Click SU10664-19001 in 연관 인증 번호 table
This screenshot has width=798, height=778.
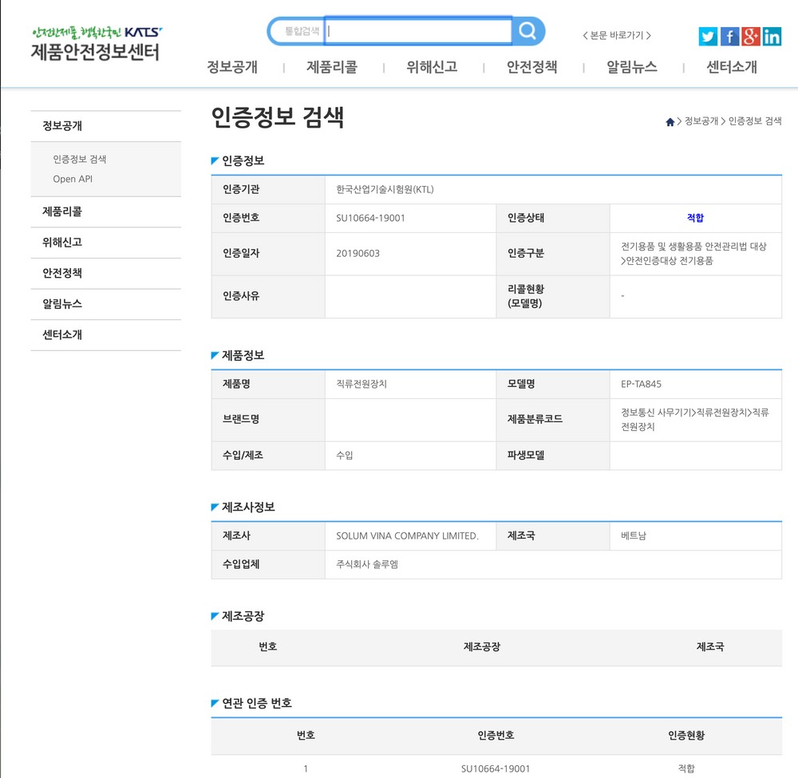[x=496, y=769]
